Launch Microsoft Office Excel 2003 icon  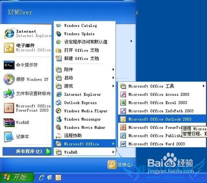click(x=123, y=103)
